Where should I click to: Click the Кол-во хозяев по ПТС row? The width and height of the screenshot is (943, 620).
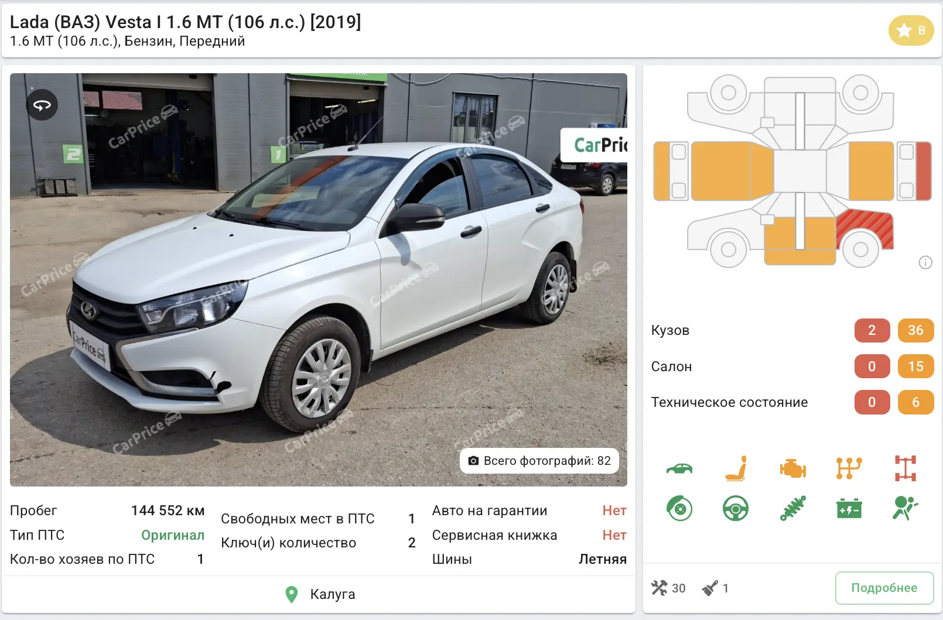(x=107, y=559)
